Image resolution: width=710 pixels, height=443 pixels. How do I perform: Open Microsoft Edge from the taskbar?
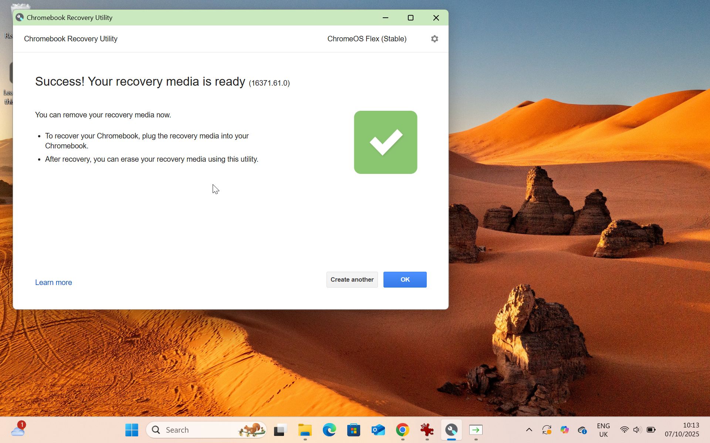click(x=329, y=430)
